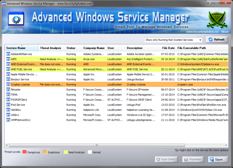The image size is (233, 168).
Task: Click the scrollbar left arrow
Action: (7, 145)
